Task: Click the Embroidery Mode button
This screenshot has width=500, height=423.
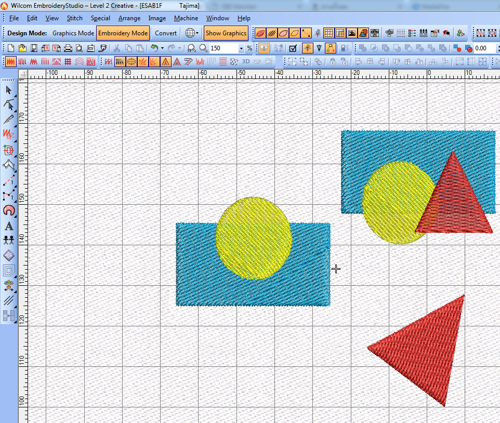Action: (123, 33)
